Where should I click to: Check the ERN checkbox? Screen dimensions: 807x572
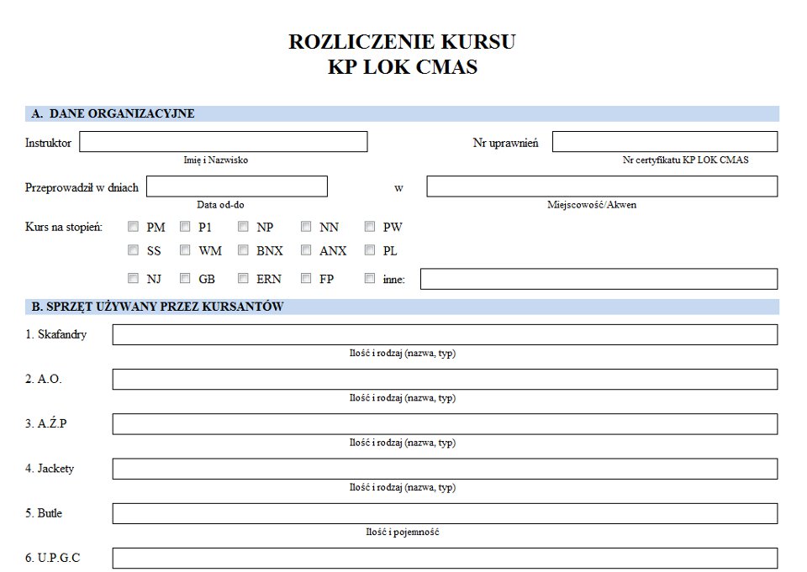point(243,279)
